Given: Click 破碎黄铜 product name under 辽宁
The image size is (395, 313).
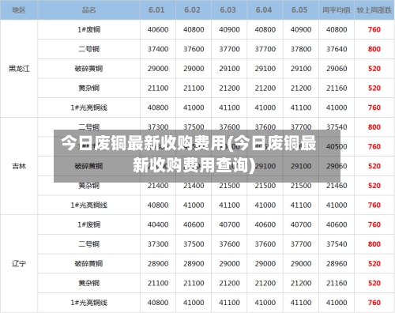Looking at the screenshot, I should coord(88,263).
